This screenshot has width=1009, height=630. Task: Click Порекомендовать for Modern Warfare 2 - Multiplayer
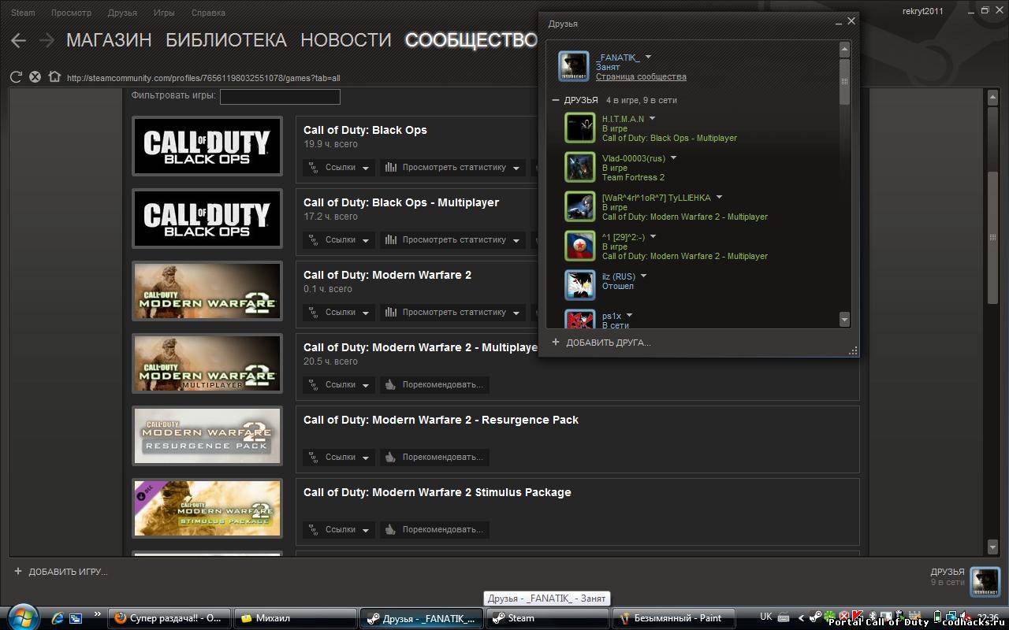[x=434, y=384]
